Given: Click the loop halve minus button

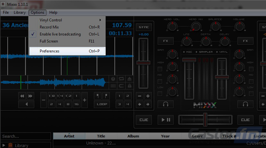Looking at the screenshot, I should click(x=44, y=100).
